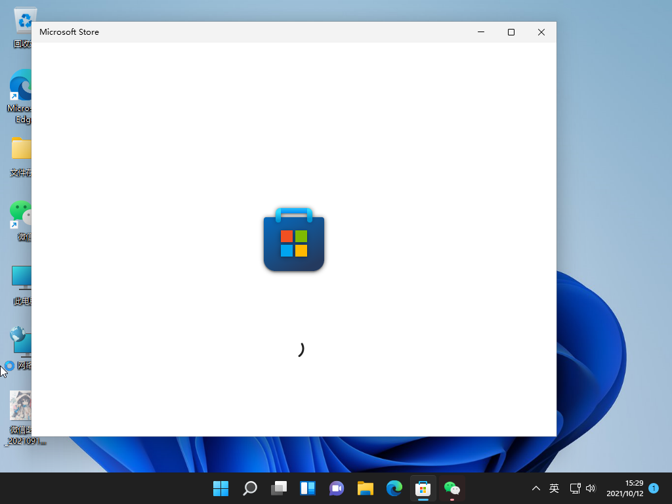This screenshot has height=504, width=672.
Task: Open the volume speaker tray icon
Action: [591, 488]
